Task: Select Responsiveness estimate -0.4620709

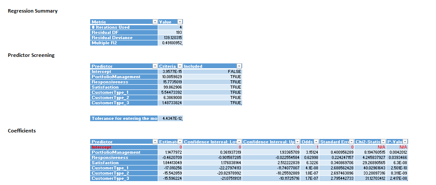Action: click(x=170, y=158)
